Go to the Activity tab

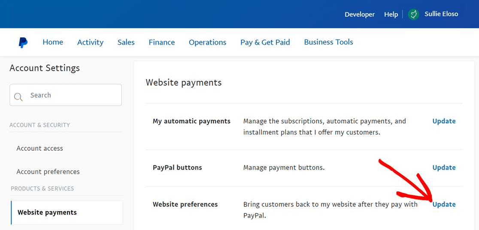[x=91, y=42]
